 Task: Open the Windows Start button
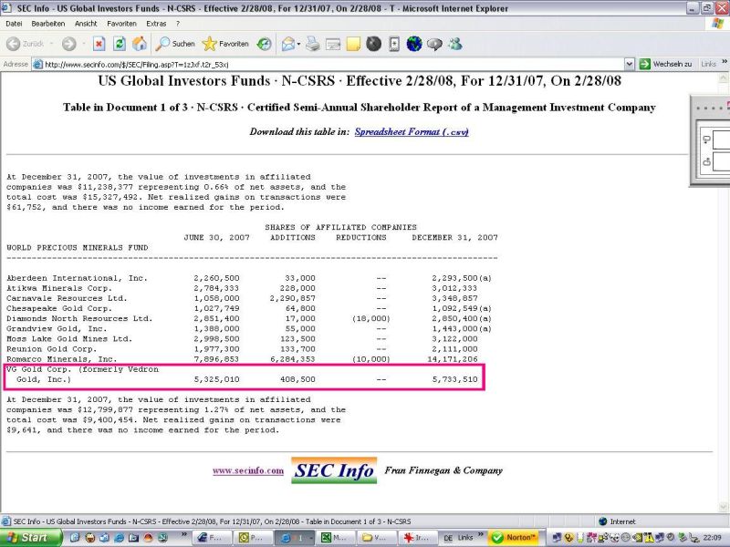click(31, 538)
